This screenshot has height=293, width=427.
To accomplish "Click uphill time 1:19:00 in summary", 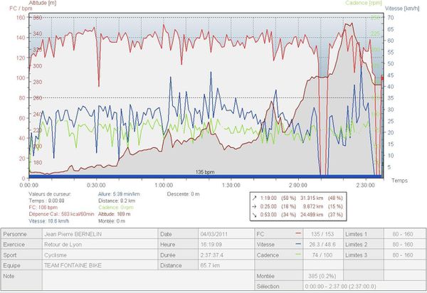I will 268,198.
